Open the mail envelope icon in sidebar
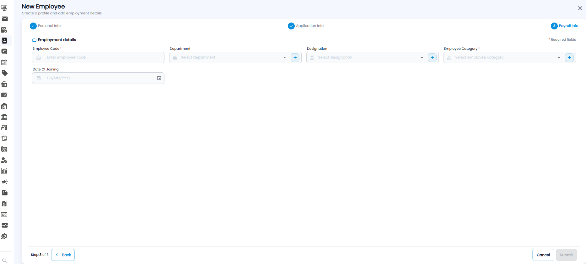Image resolution: width=586 pixels, height=264 pixels. [x=4, y=19]
